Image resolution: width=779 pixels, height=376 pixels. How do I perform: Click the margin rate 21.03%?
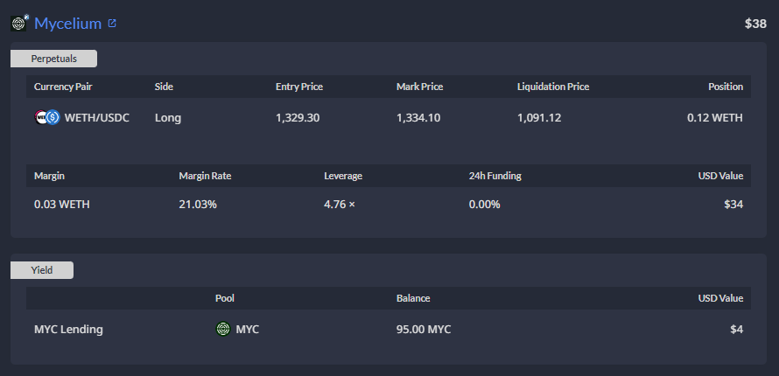point(198,205)
